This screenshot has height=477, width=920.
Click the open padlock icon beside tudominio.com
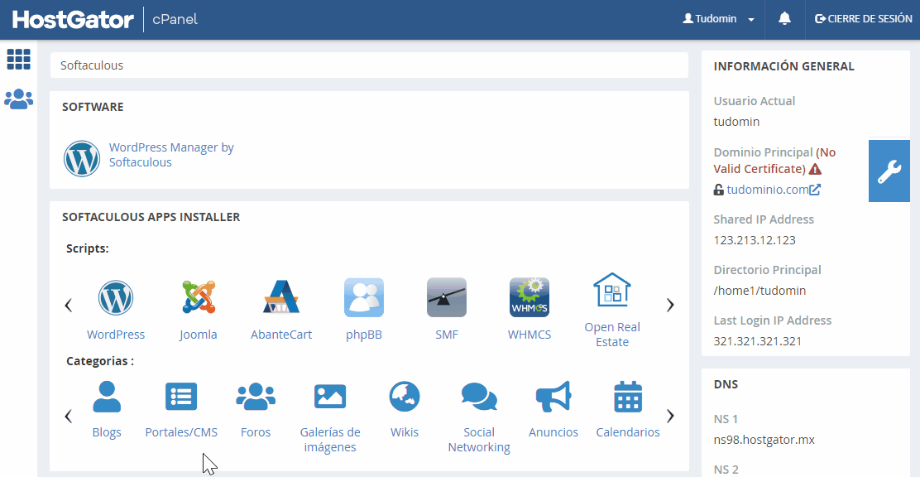(719, 190)
